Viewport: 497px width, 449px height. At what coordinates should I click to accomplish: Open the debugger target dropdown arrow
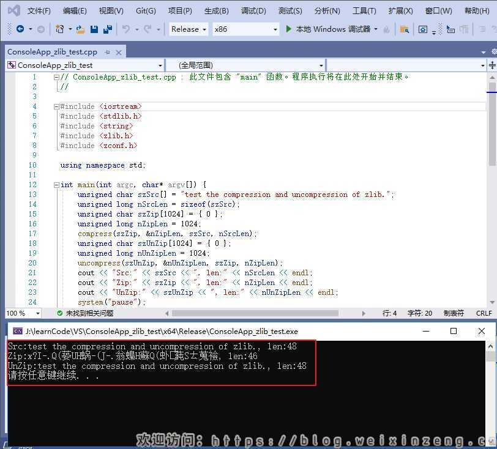pyautogui.click(x=376, y=29)
